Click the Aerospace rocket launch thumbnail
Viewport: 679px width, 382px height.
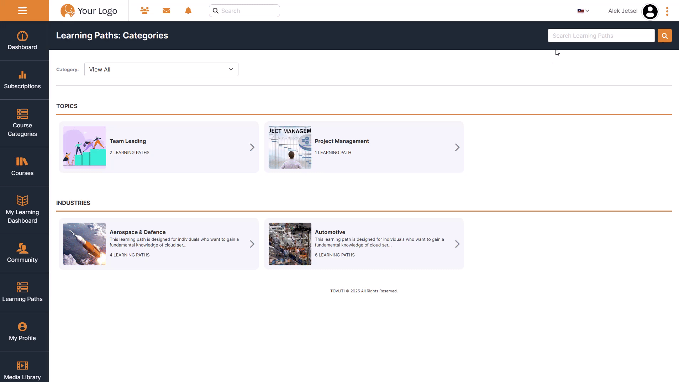(x=85, y=244)
